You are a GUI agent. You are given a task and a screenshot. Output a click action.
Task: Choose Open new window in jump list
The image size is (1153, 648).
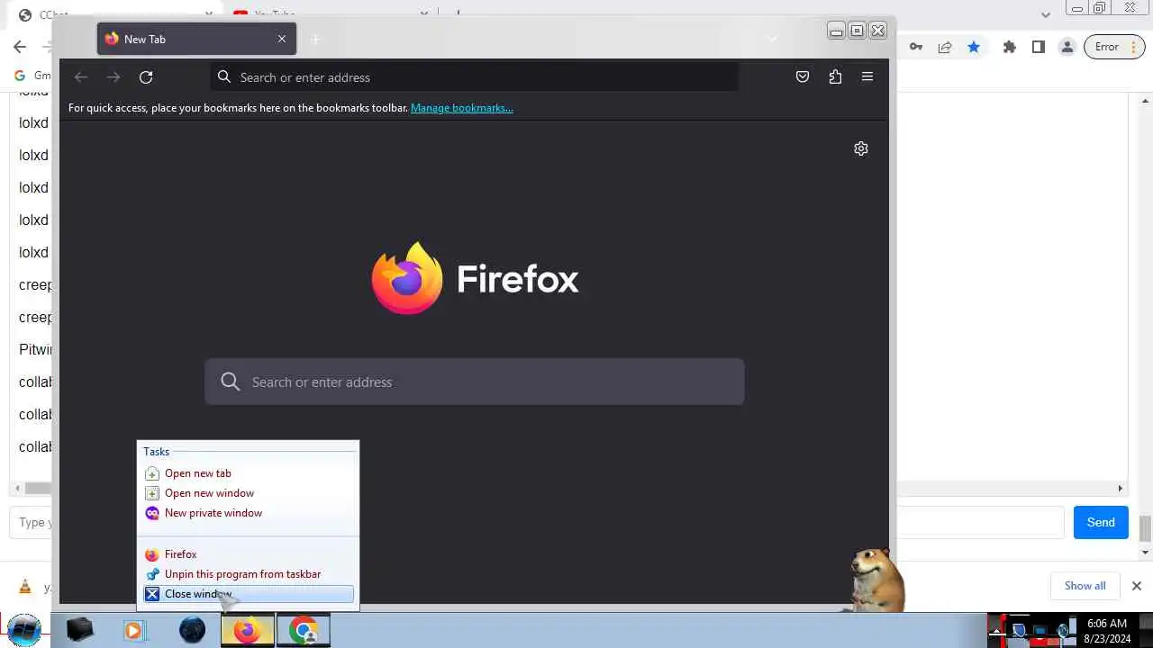tap(248, 493)
